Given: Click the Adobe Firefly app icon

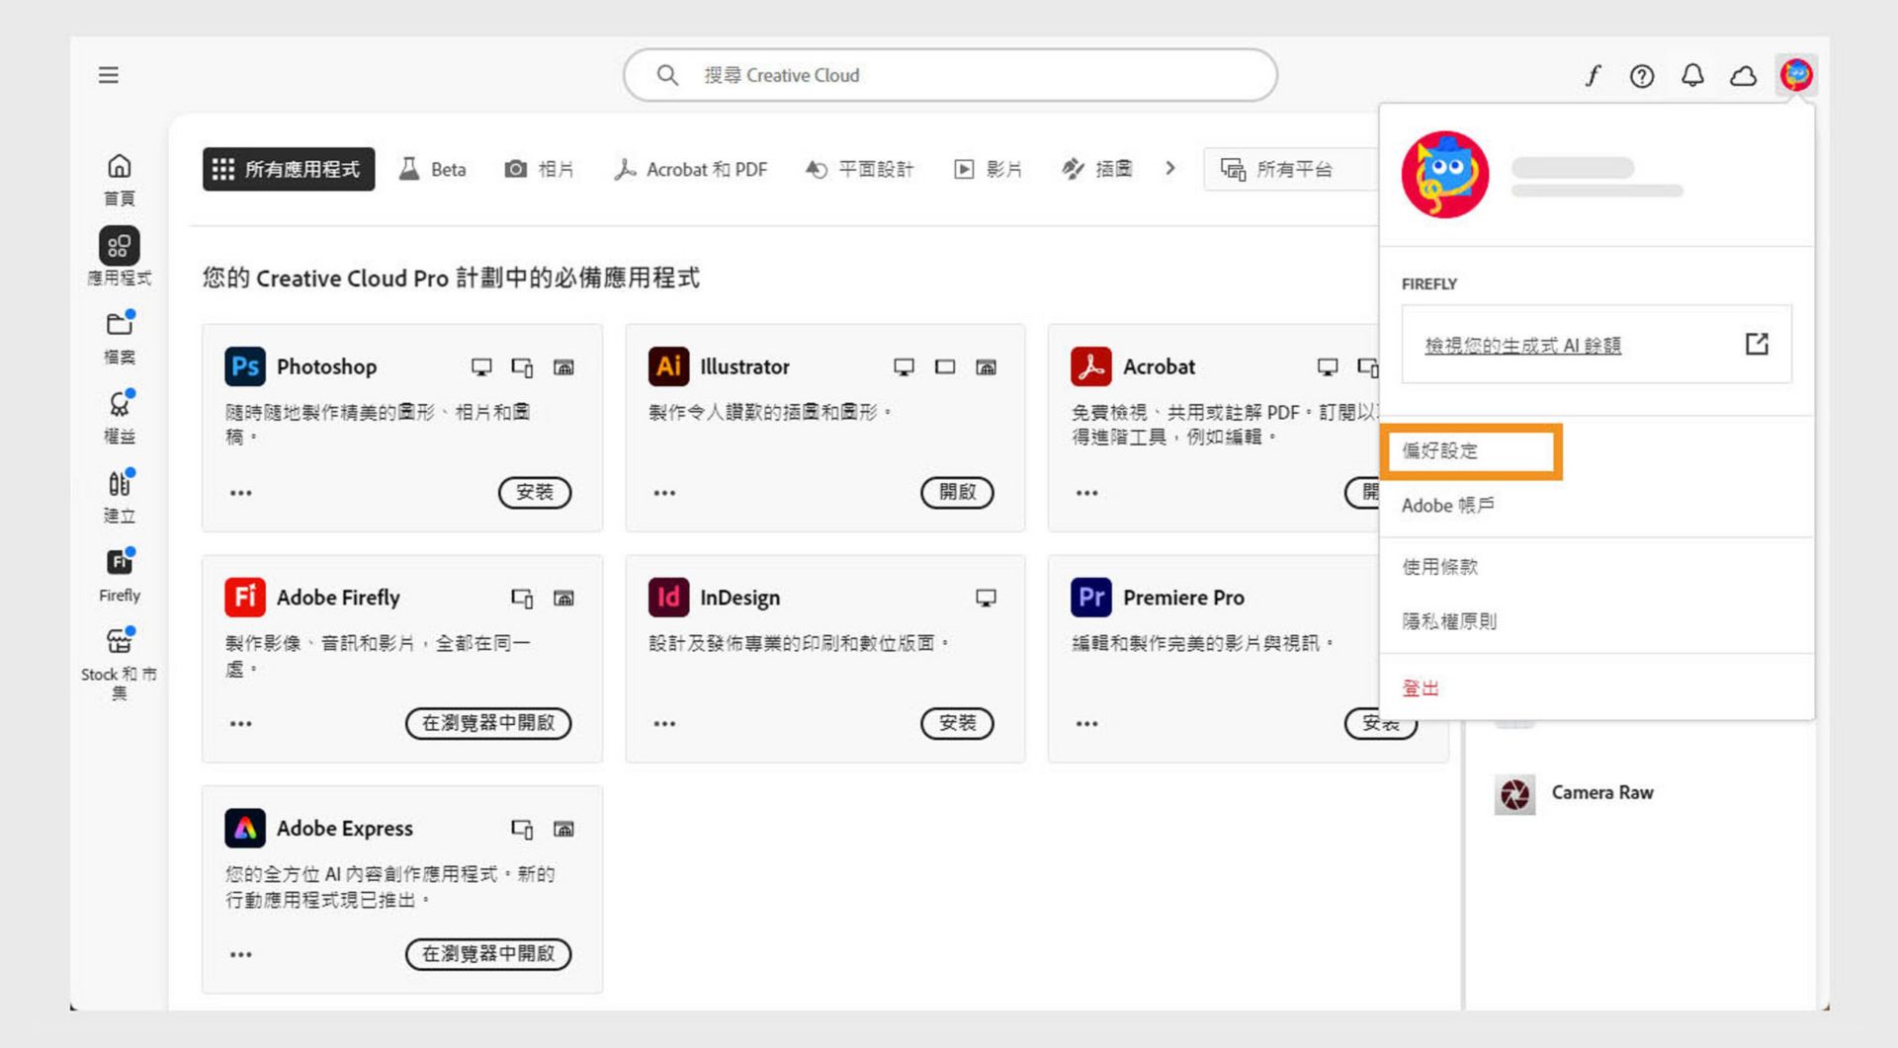Looking at the screenshot, I should 244,598.
